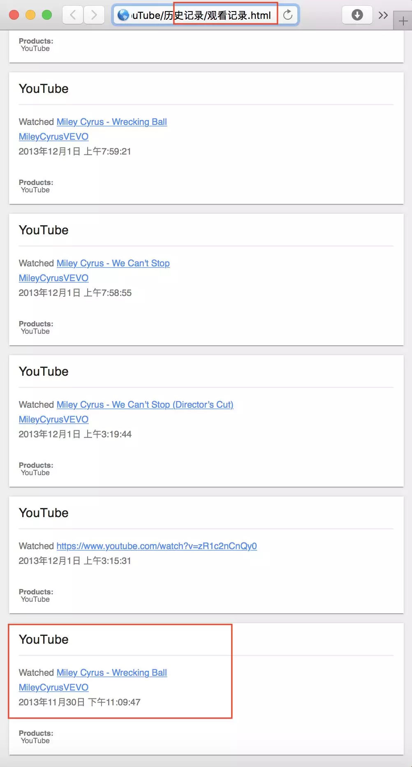Click the globe site icon in the address bar
Screen dimensions: 412x767
click(x=123, y=15)
